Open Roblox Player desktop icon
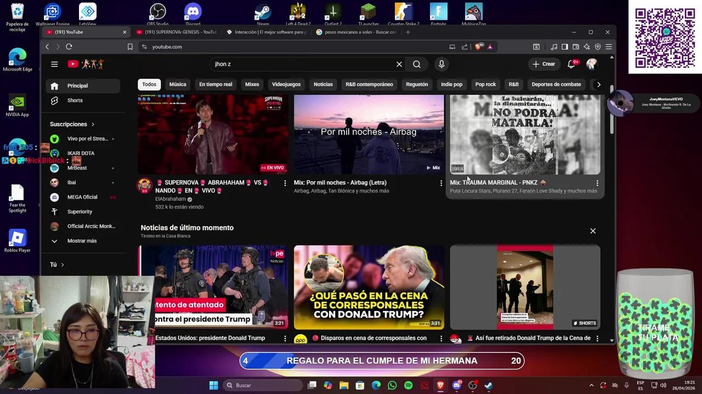 coord(17,241)
